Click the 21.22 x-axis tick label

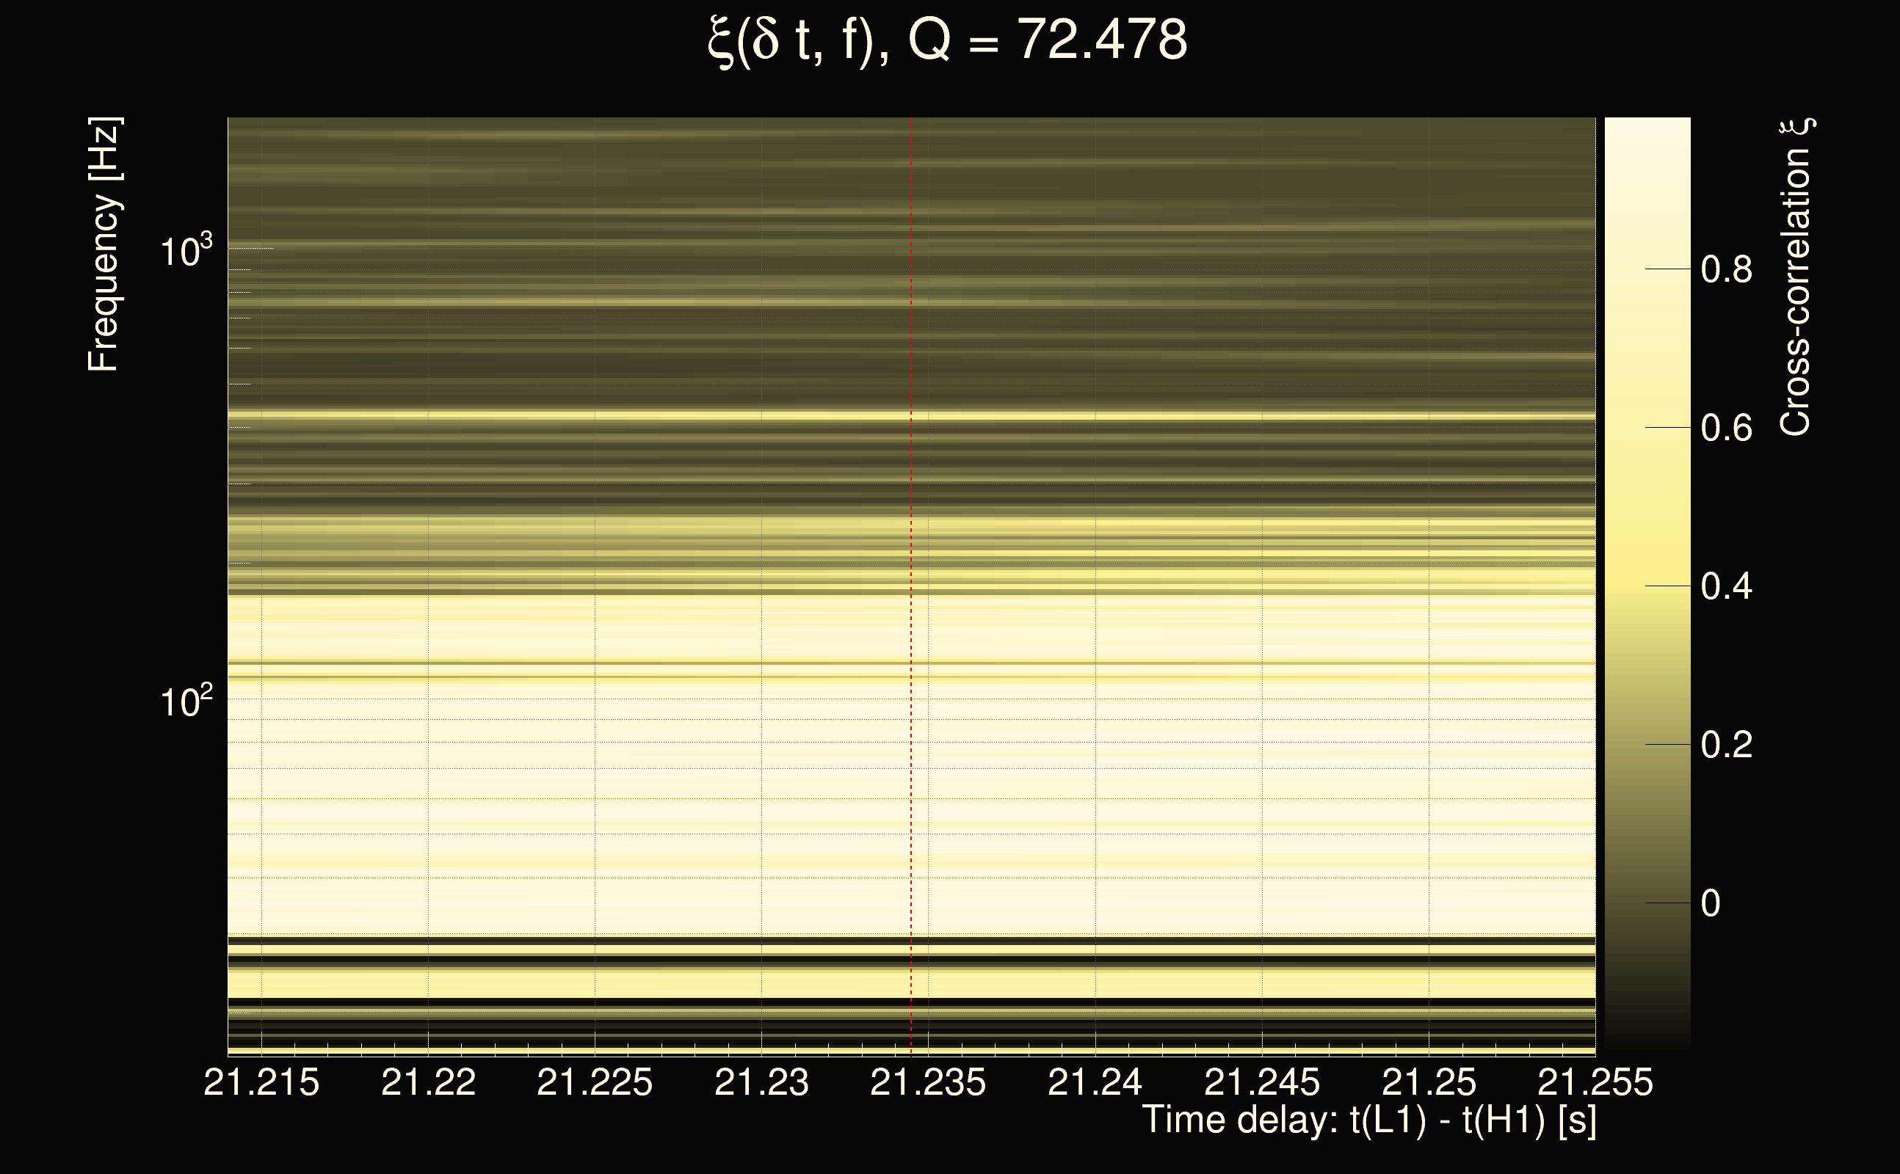click(x=428, y=1082)
